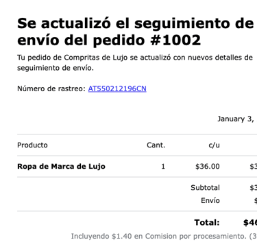Select the 'Número de rastreo:' label
Viewport: 257px width, 251px height.
pos(51,88)
